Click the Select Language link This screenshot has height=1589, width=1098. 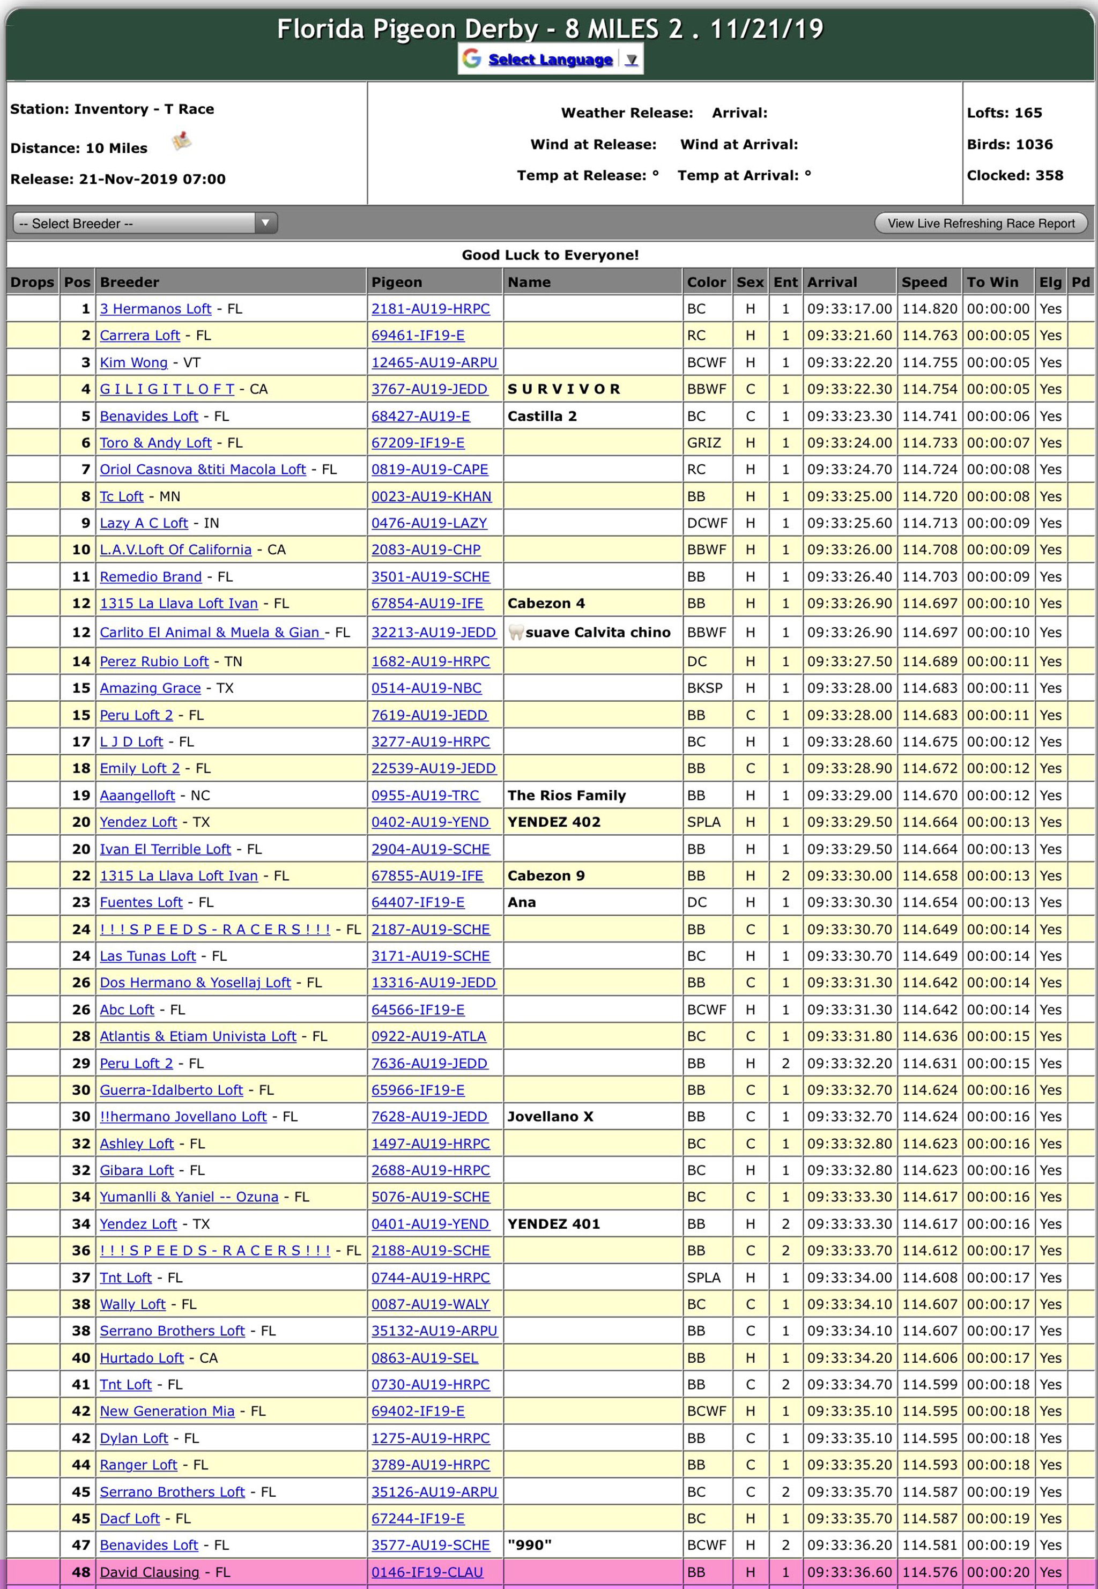(x=550, y=60)
